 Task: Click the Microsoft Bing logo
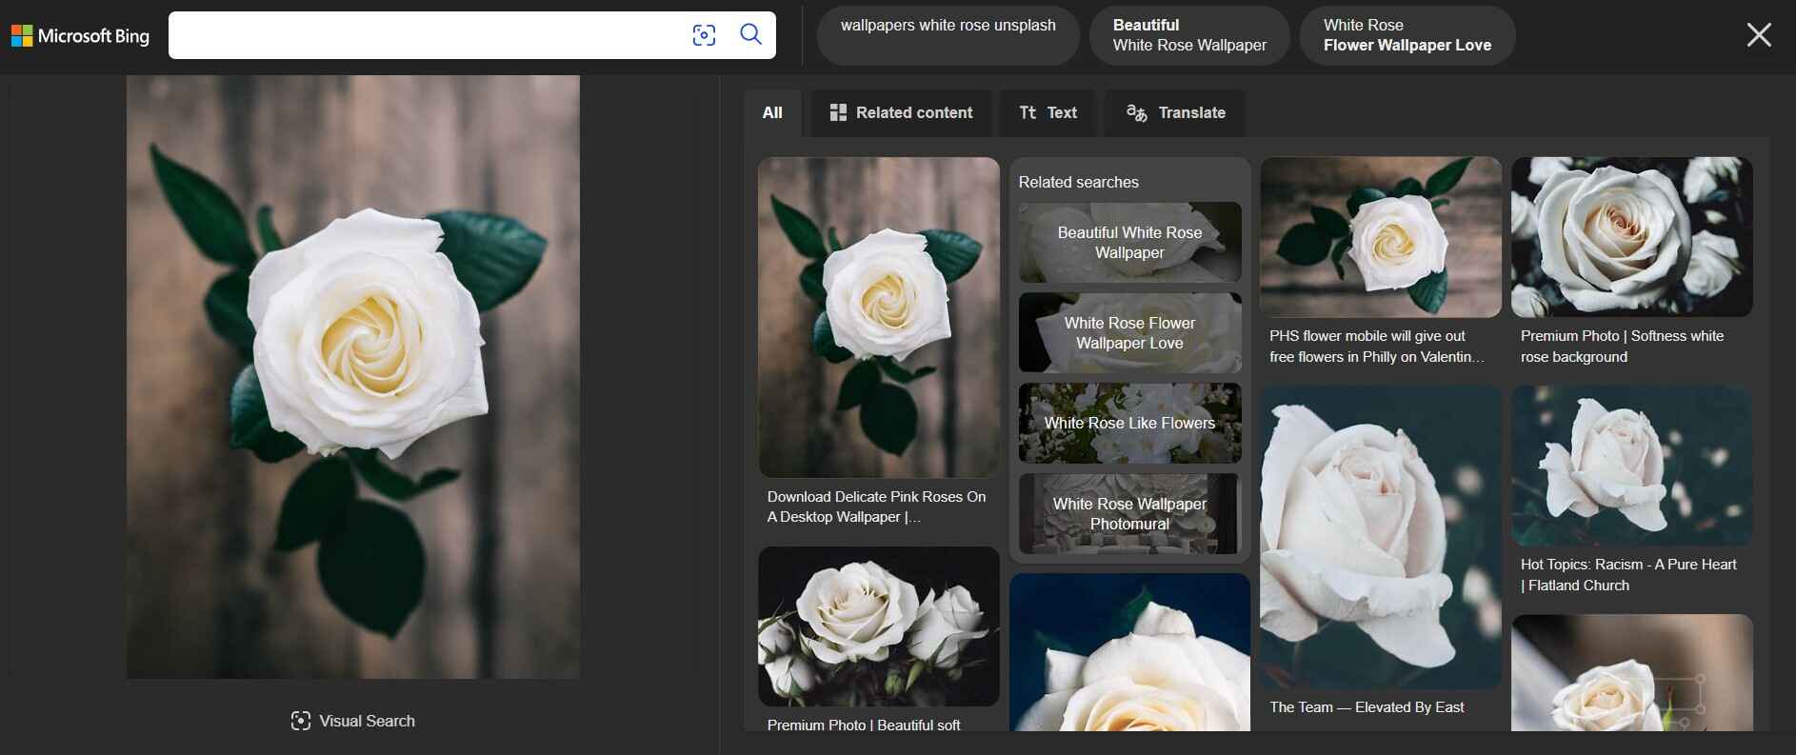click(x=80, y=36)
